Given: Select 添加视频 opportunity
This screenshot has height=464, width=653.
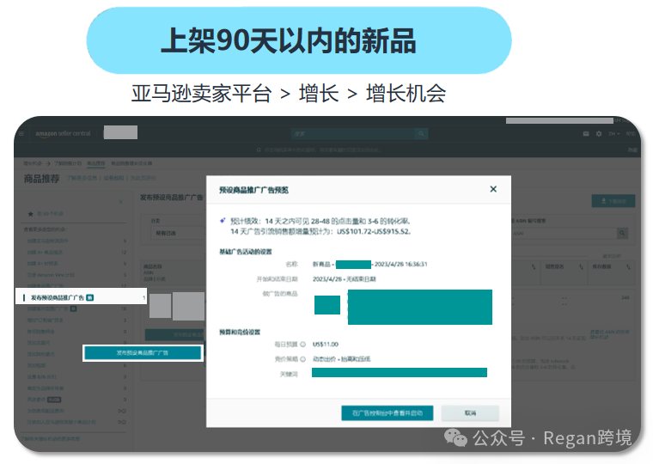Looking at the screenshot, I should click(36, 365).
